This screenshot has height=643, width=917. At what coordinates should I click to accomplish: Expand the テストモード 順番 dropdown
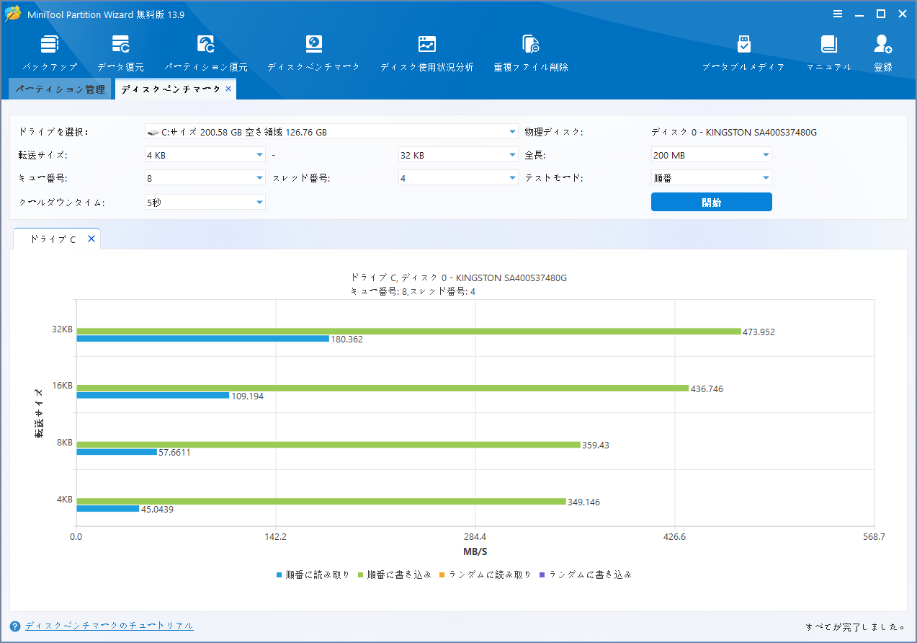tap(711, 177)
